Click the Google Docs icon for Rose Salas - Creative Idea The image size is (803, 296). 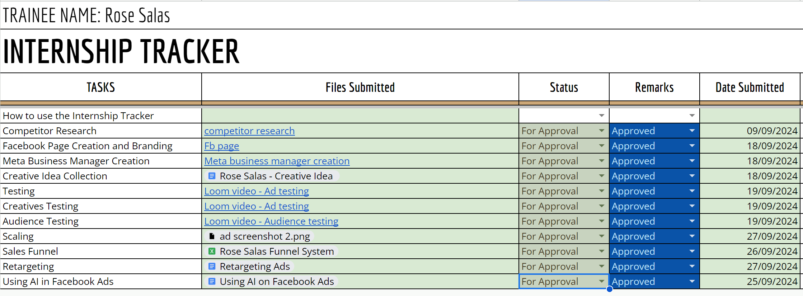point(212,176)
